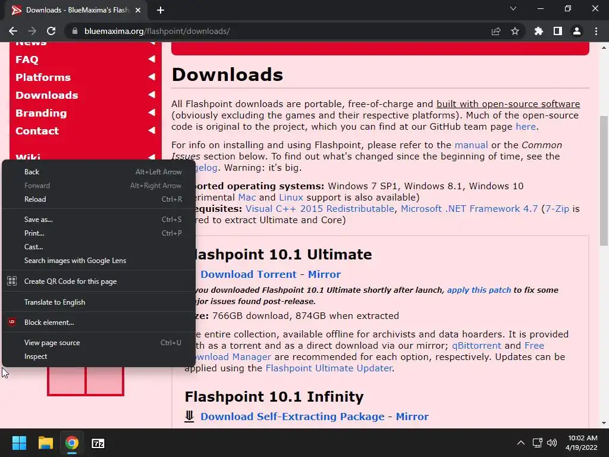Select Cast... from the context menu
This screenshot has width=609, height=457.
coord(98,247)
